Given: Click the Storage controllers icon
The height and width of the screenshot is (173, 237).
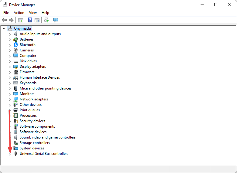Looking at the screenshot, I should click(16, 143).
